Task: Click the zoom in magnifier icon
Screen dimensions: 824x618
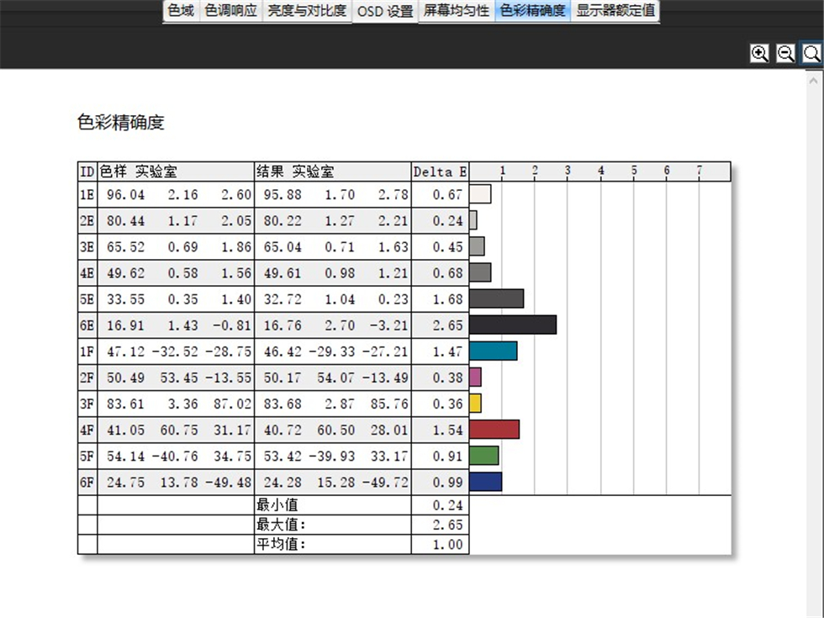Action: tap(759, 53)
